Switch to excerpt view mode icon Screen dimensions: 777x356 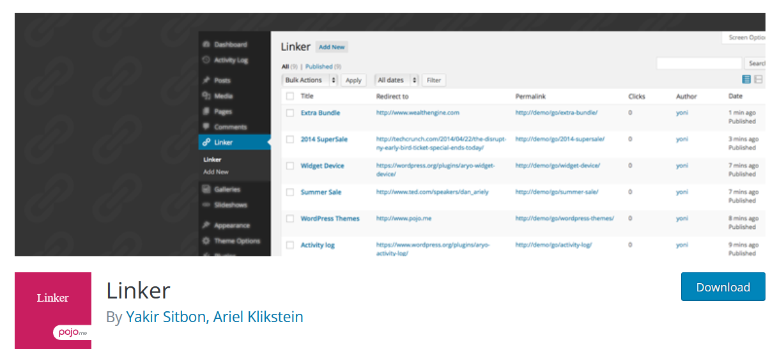click(x=758, y=79)
